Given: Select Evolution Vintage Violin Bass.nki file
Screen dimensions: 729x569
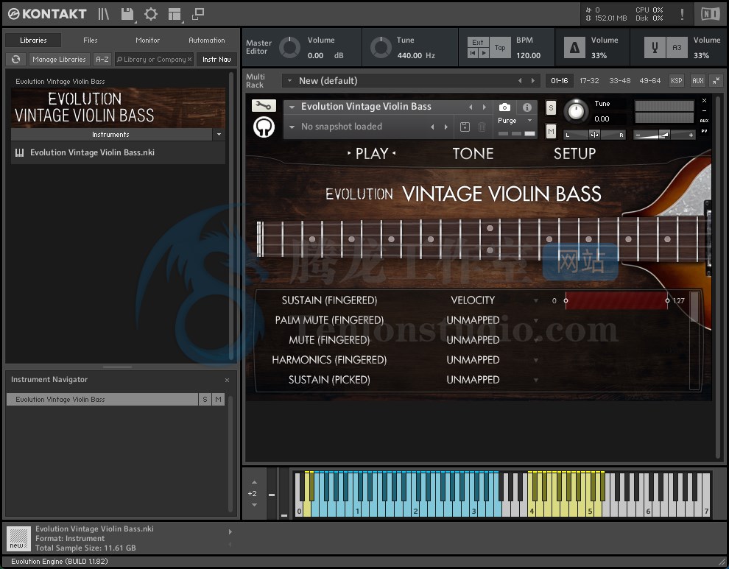Looking at the screenshot, I should [118, 152].
